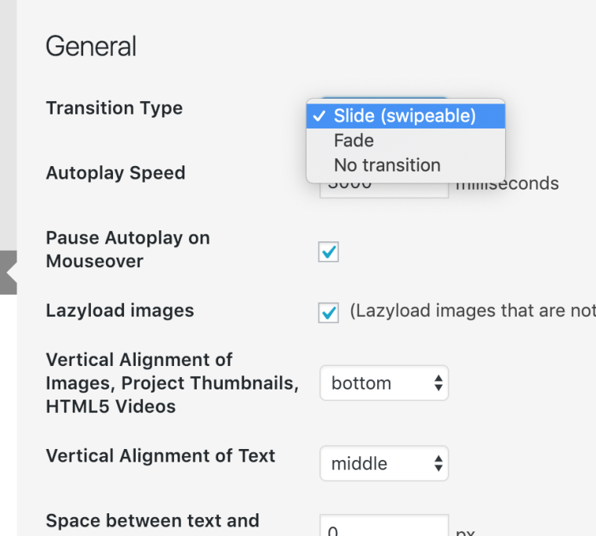Pick the "No transition" option
The image size is (596, 536).
(387, 165)
